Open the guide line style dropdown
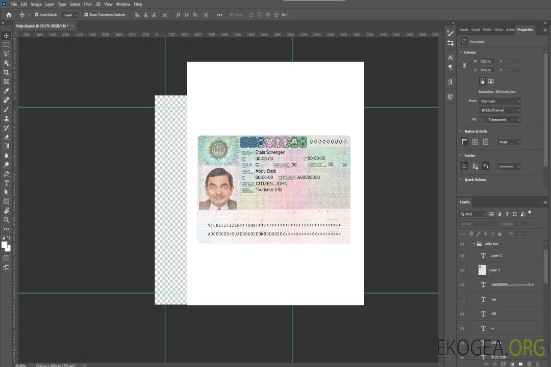This screenshot has width=551, height=367. (x=509, y=167)
